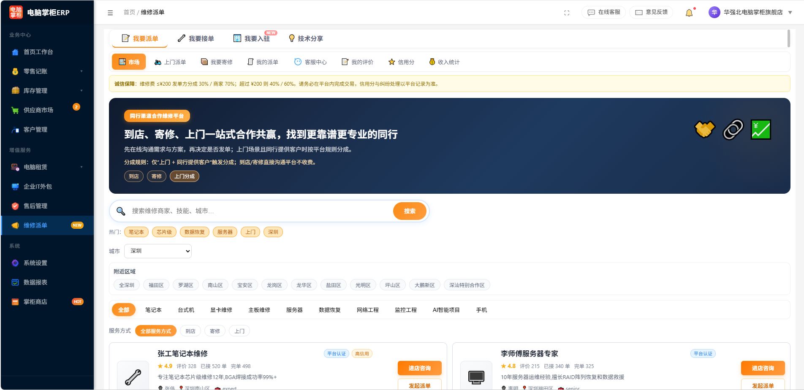804x390 pixels.
Task: Switch to 我要入驻 tab
Action: coord(252,38)
